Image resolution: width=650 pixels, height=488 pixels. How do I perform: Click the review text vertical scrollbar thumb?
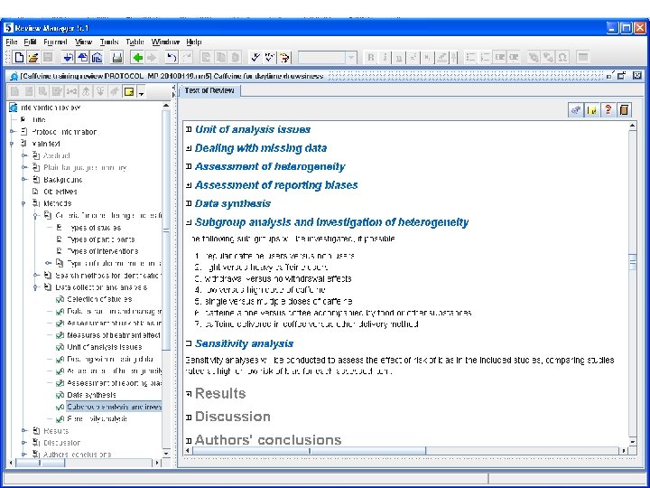click(633, 262)
